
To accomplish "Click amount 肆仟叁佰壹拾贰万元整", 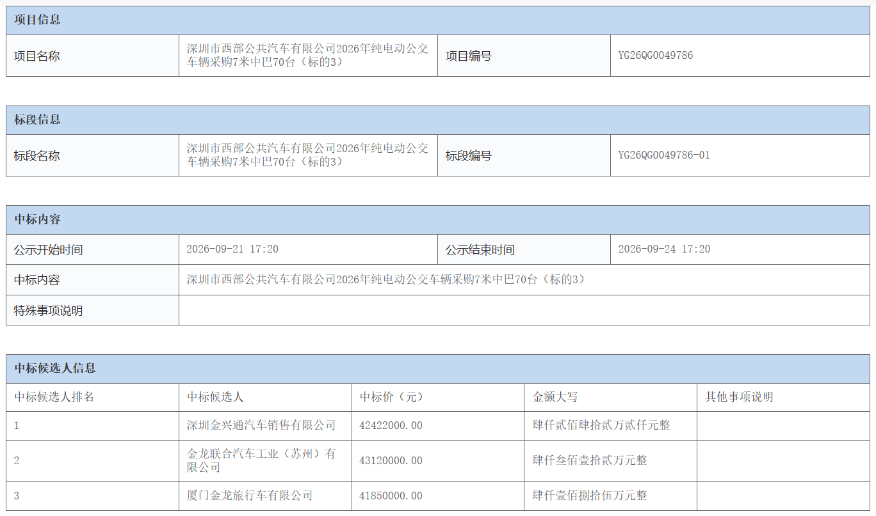I will click(x=590, y=461).
